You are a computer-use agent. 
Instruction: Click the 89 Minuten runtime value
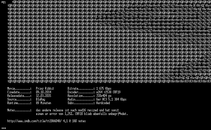tap(43, 103)
